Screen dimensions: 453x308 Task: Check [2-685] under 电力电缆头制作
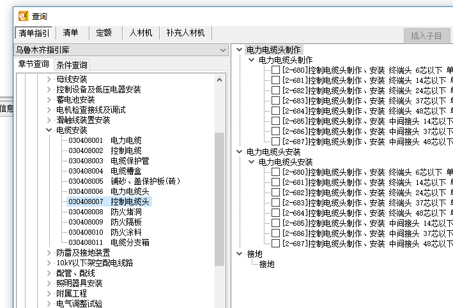276,121
